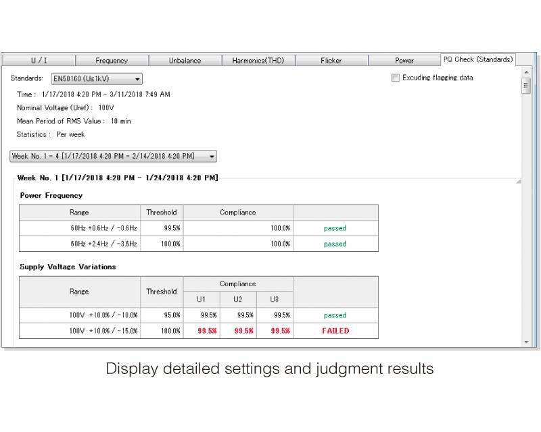
Task: Select the 60Hz +0.6Hz / -0.6Hz row
Action: [x=199, y=228]
